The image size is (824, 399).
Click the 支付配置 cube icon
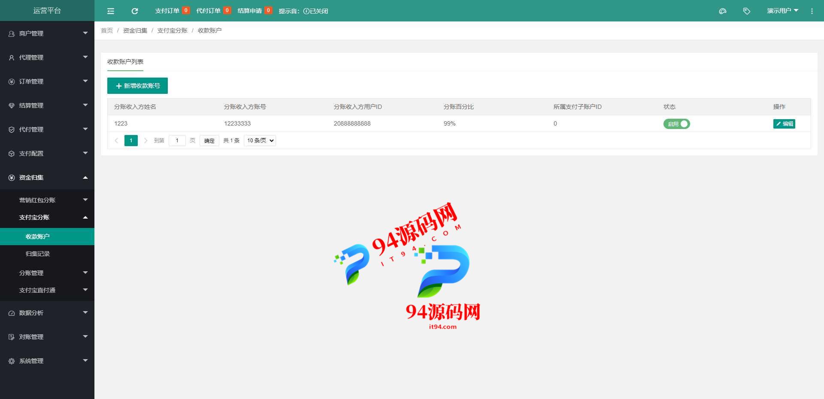(x=12, y=153)
